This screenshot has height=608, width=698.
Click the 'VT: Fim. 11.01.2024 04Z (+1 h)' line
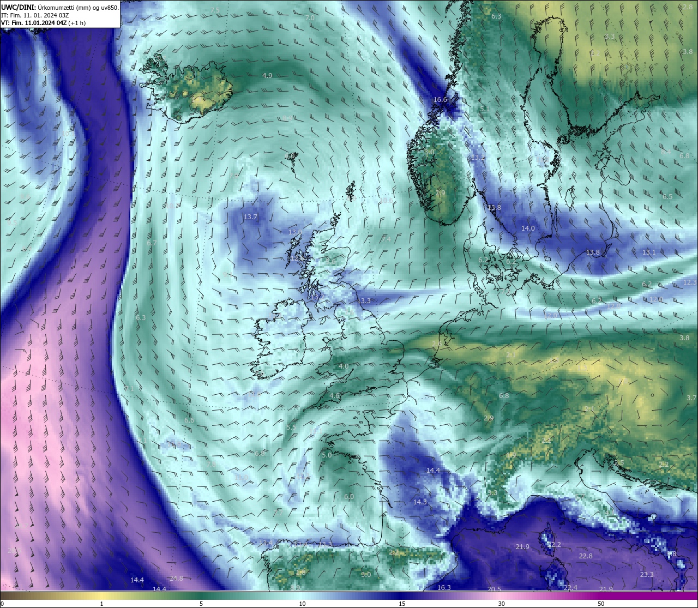point(44,23)
